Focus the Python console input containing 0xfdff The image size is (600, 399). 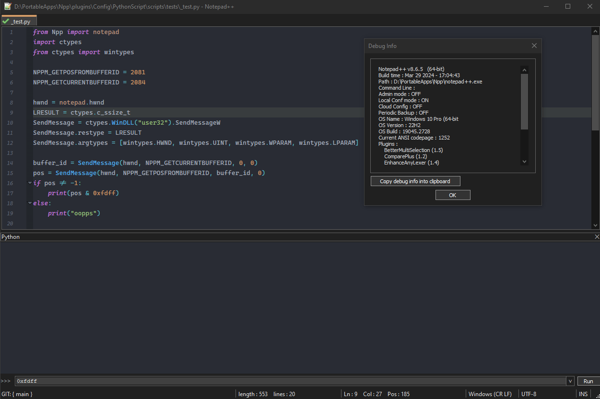click(288, 381)
